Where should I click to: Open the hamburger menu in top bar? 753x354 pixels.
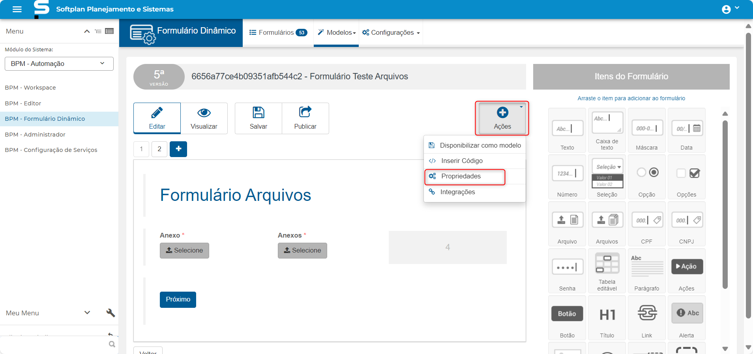[x=17, y=9]
